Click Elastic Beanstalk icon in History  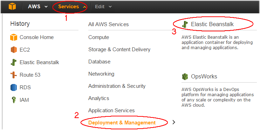click(14, 62)
